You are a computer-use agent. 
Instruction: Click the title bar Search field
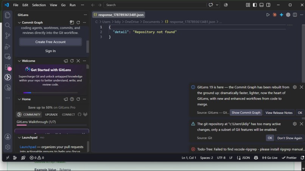[155, 5]
